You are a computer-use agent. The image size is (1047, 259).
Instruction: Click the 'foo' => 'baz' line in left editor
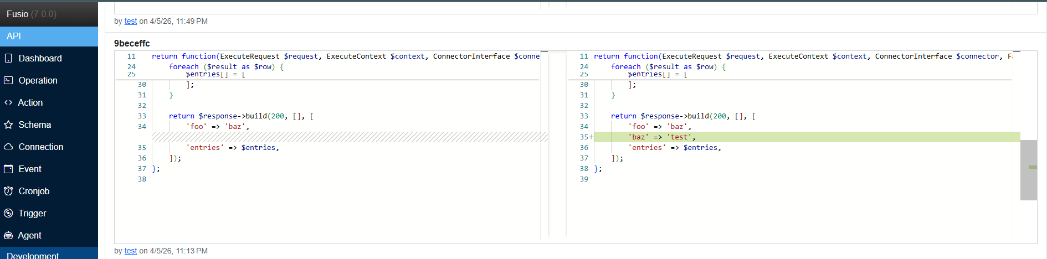[218, 126]
